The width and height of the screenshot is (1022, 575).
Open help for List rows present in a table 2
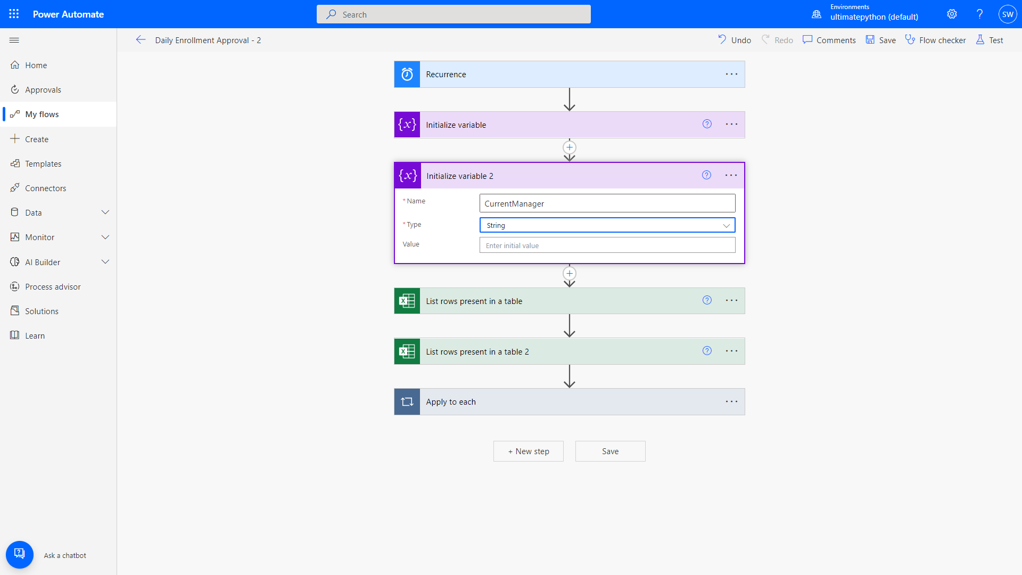[707, 351]
